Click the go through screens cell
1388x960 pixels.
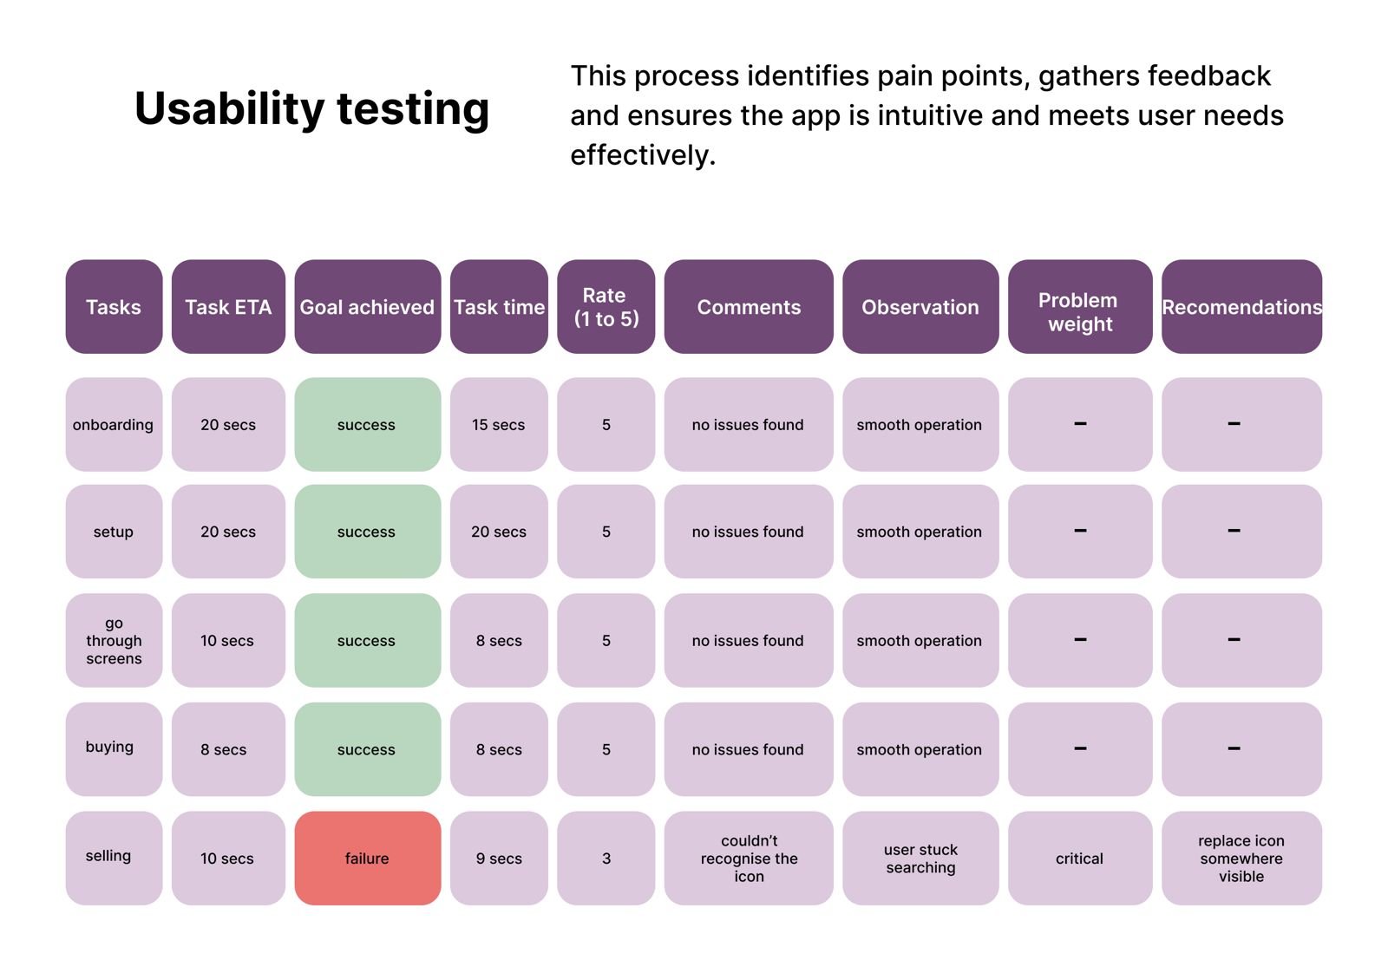point(114,640)
